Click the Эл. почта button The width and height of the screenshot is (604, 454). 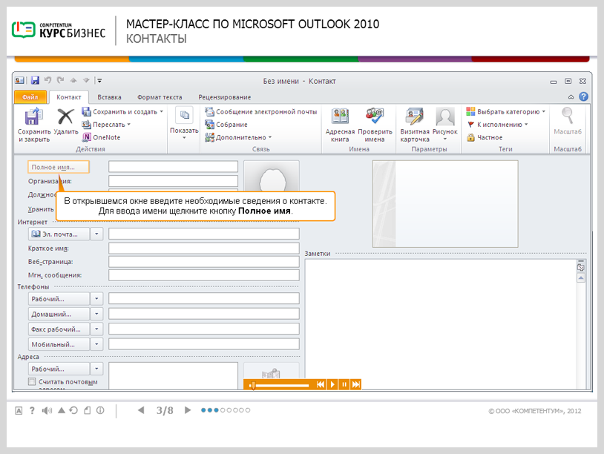pyautogui.click(x=59, y=234)
